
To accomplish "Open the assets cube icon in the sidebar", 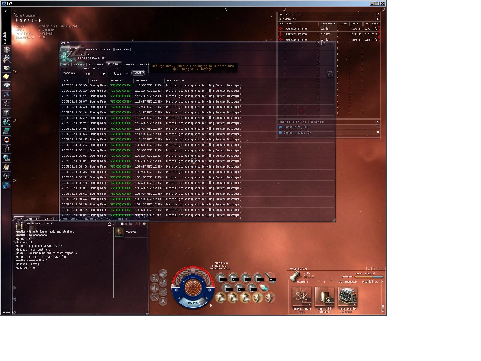I will tap(7, 113).
